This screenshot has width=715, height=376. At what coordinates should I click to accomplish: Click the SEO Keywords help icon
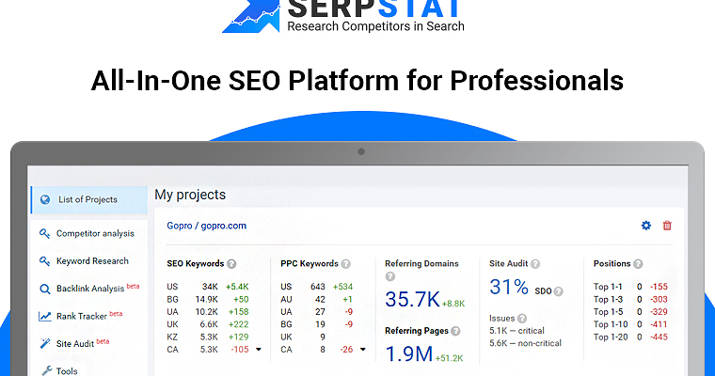click(231, 265)
